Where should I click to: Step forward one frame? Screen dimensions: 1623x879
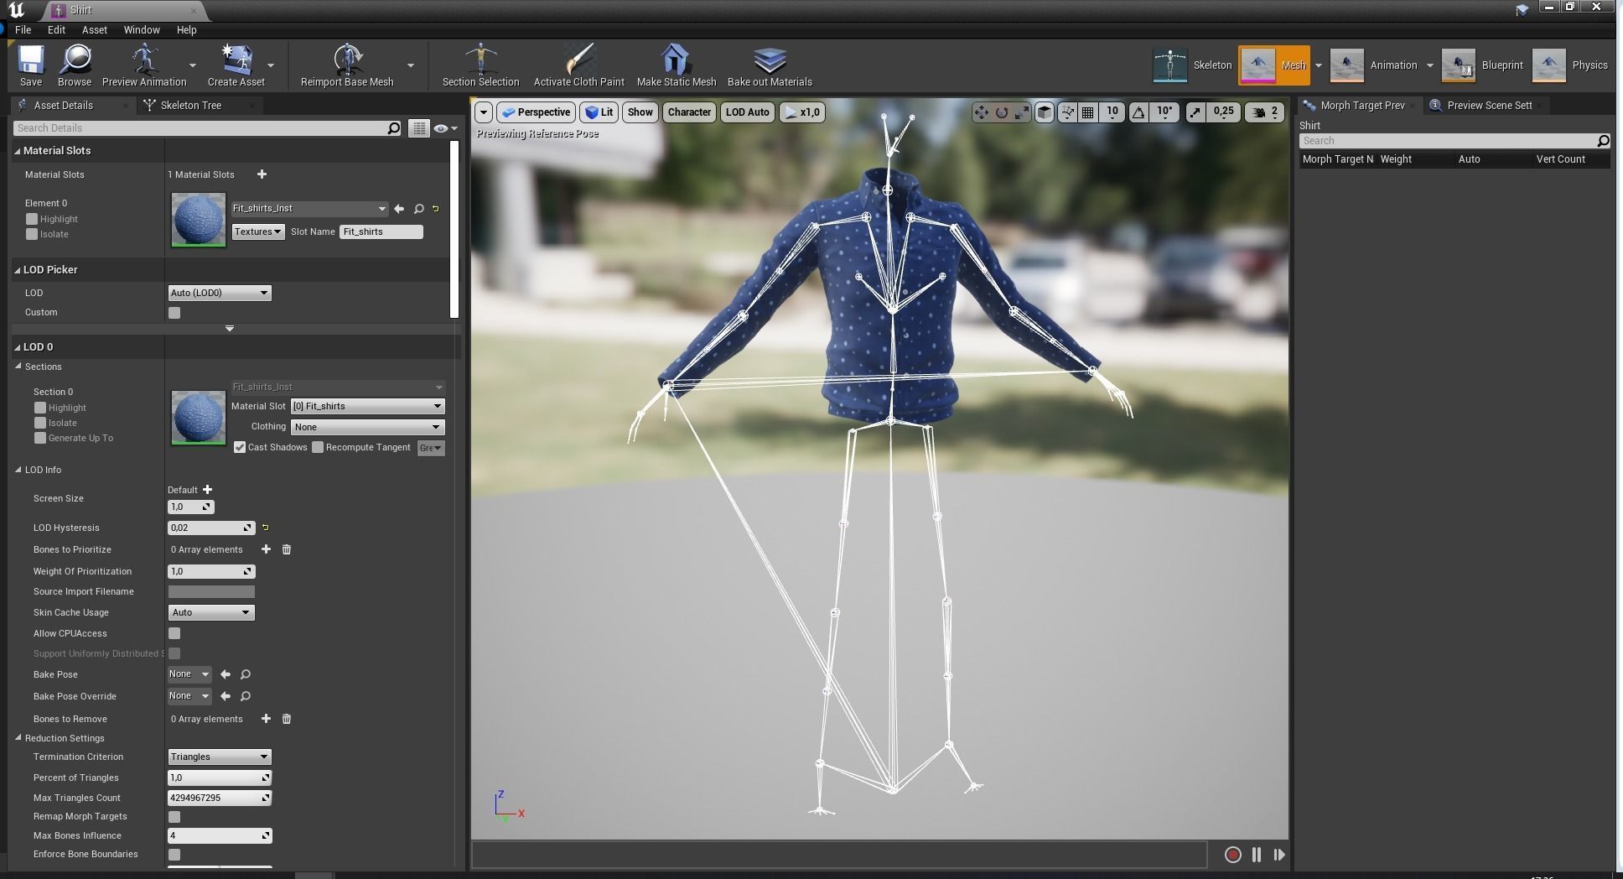(1278, 855)
